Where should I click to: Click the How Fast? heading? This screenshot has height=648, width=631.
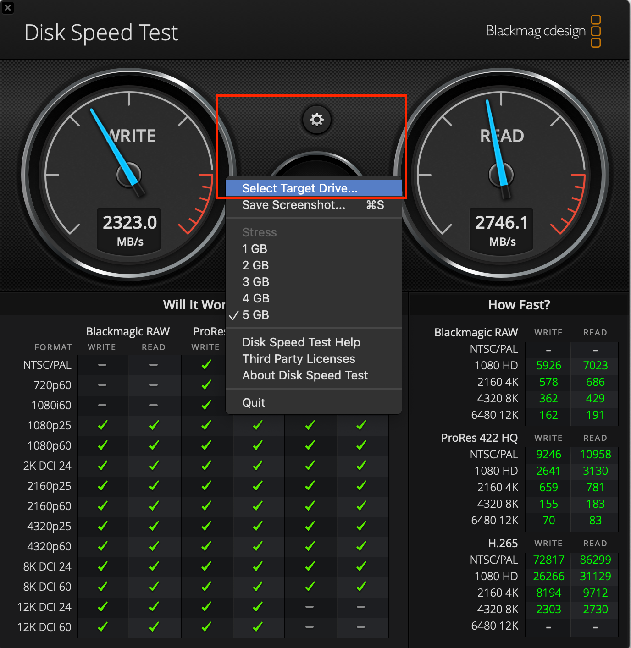click(519, 305)
